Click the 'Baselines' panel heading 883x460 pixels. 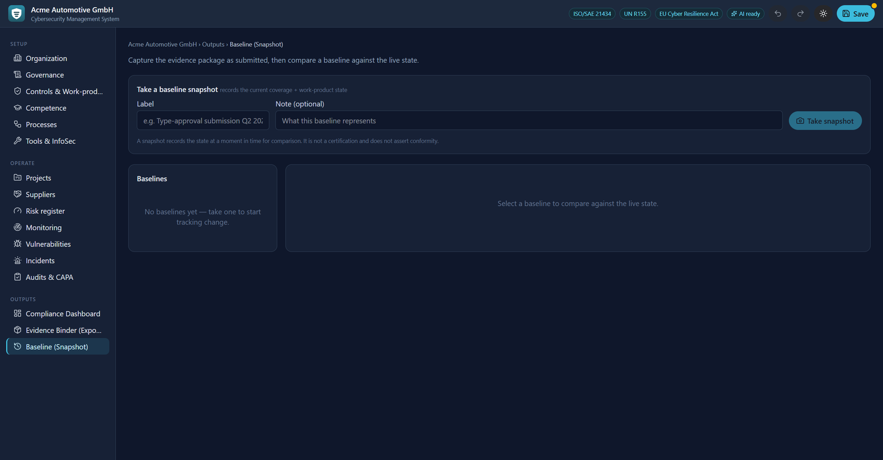(x=152, y=179)
